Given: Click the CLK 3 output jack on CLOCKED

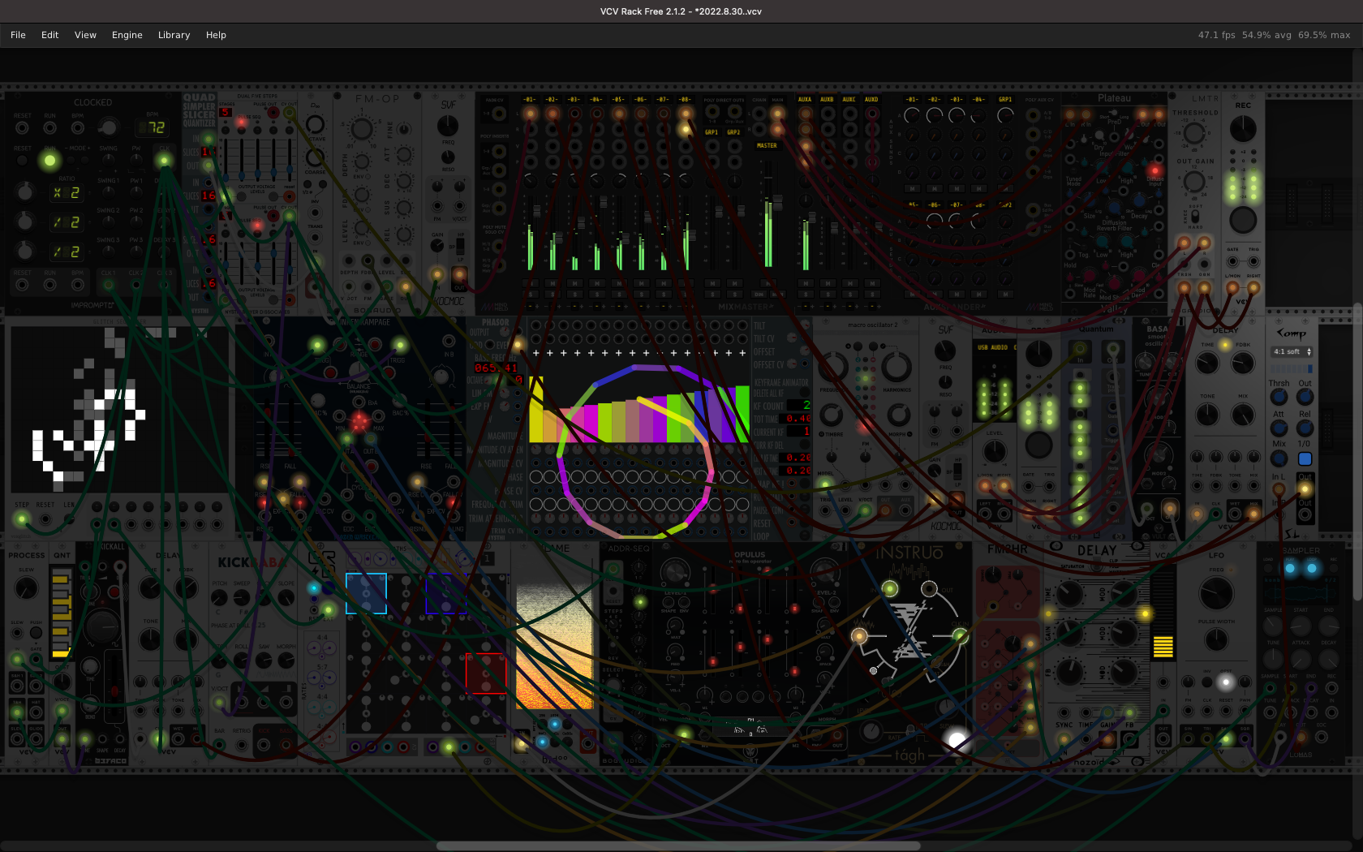Looking at the screenshot, I should pos(165,285).
